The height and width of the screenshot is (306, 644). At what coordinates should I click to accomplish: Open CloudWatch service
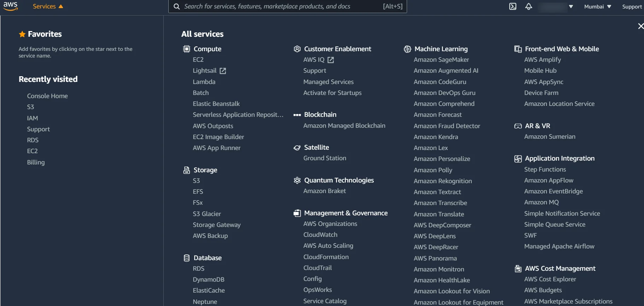click(320, 235)
